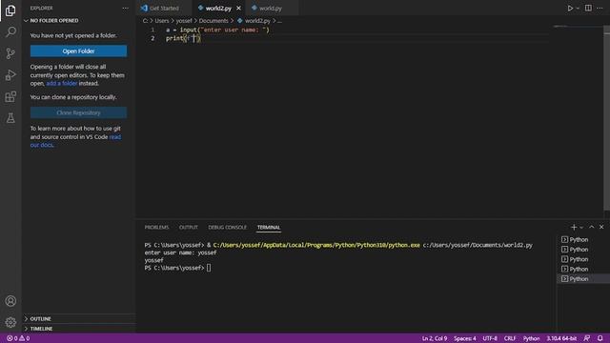Open editor more actions ellipsis
The width and height of the screenshot is (610, 343).
(x=600, y=9)
